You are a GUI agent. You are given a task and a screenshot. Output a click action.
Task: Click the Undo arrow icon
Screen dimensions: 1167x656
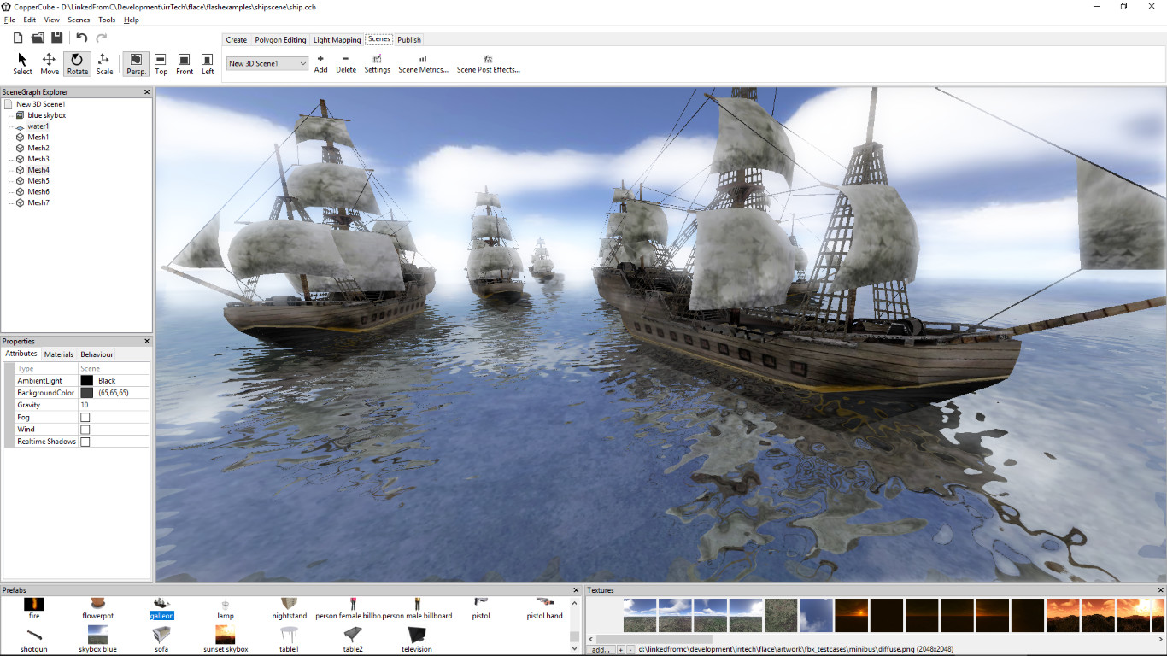[x=81, y=37]
